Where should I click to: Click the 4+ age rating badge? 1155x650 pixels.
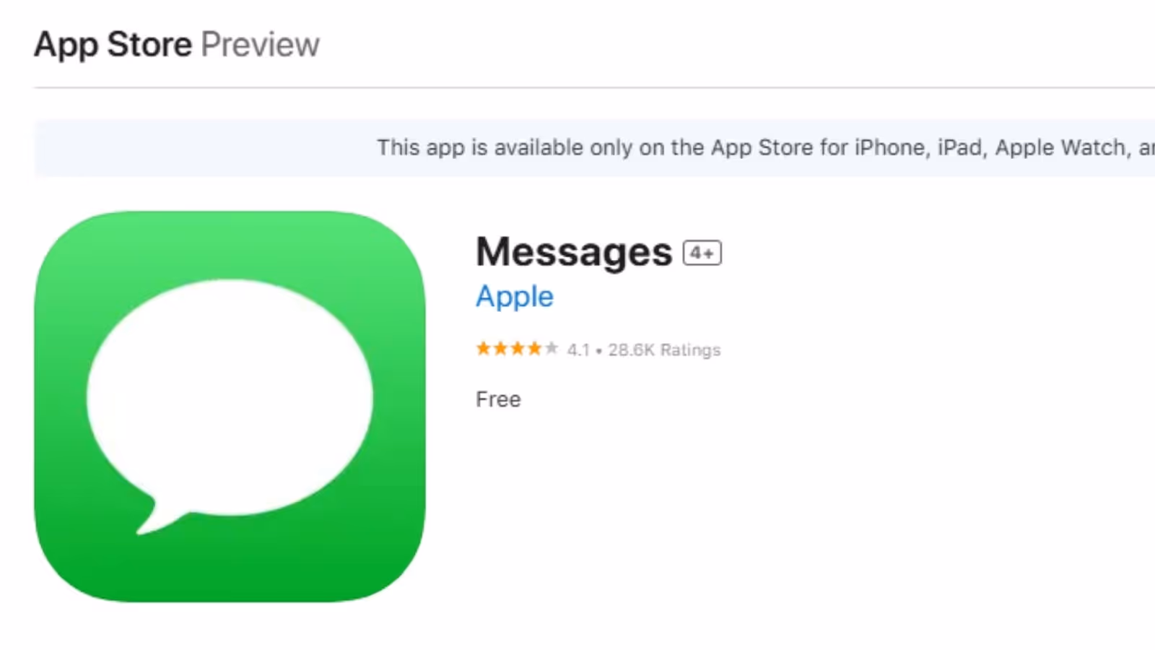702,253
